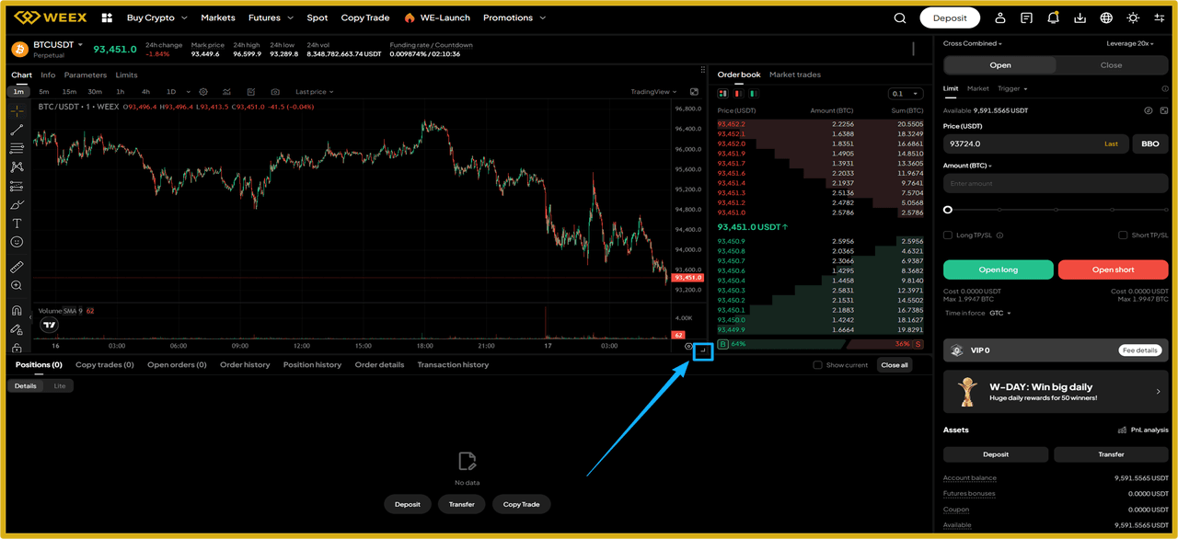Take a chart snapshot with camera icon
1178x539 pixels.
coord(275,92)
